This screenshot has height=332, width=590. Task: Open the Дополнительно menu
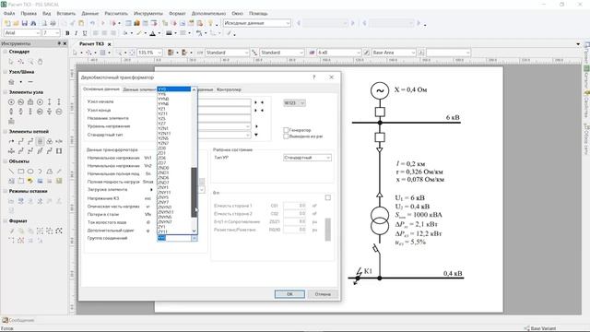coord(208,13)
